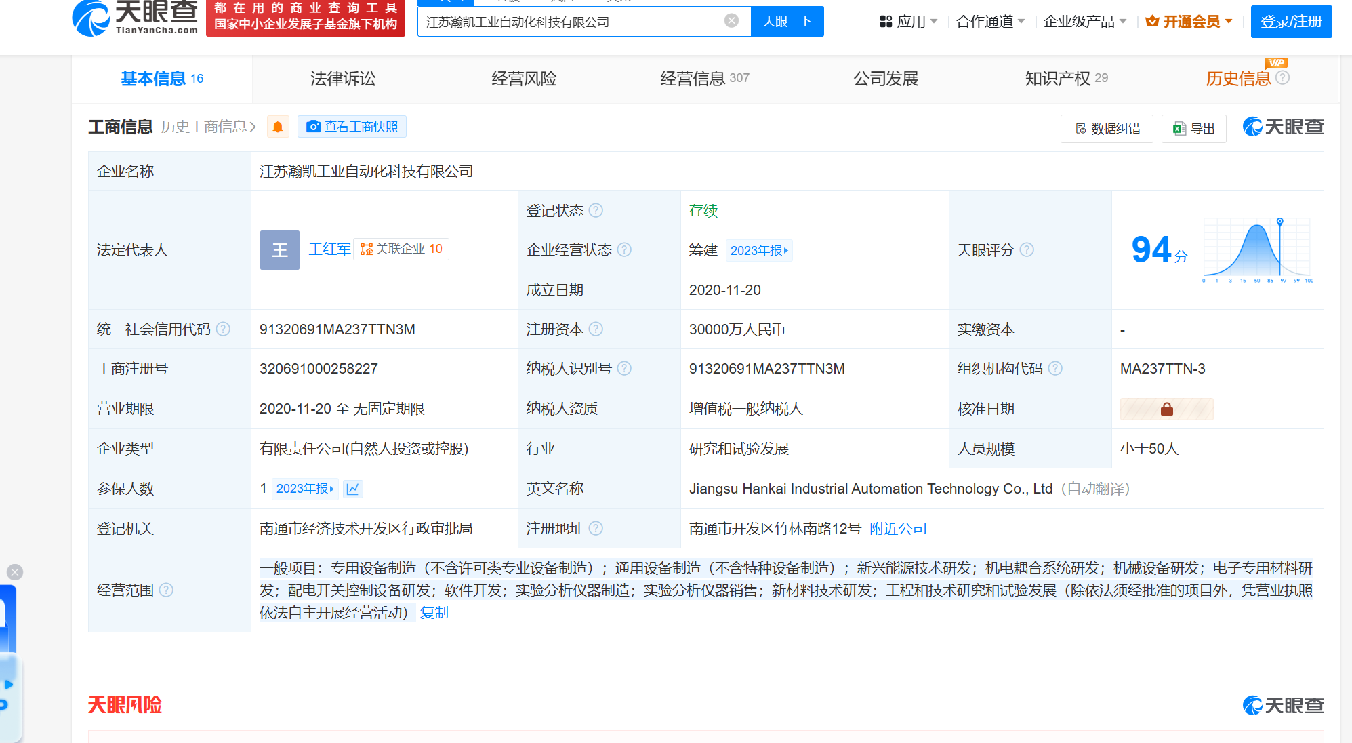Open the 开通会员 membership dropdown
This screenshot has width=1352, height=743.
[x=1189, y=22]
